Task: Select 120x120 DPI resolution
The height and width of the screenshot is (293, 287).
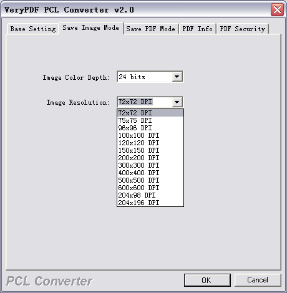Action: pos(150,143)
